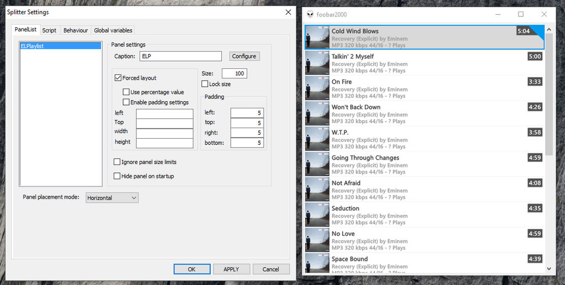The image size is (565, 285).
Task: Click the Talkin' 2 Myself album art thumbnail
Action: tap(317, 63)
